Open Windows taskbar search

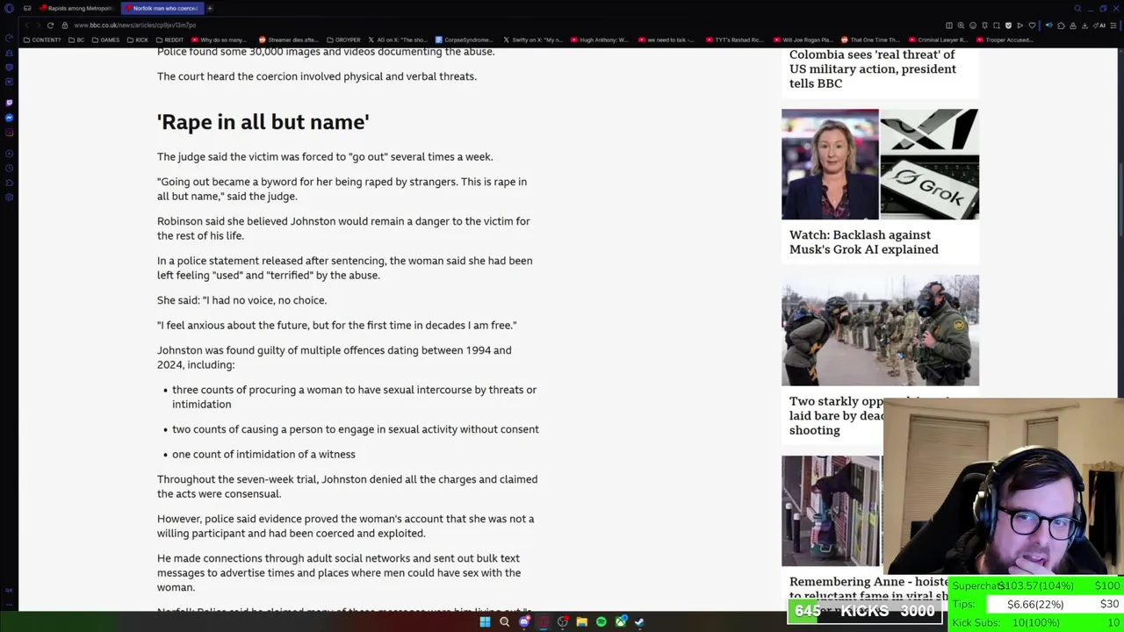pos(504,621)
